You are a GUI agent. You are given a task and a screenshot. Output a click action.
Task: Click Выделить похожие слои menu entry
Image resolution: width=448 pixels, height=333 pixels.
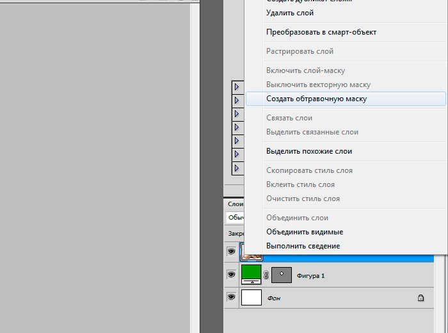tap(309, 151)
